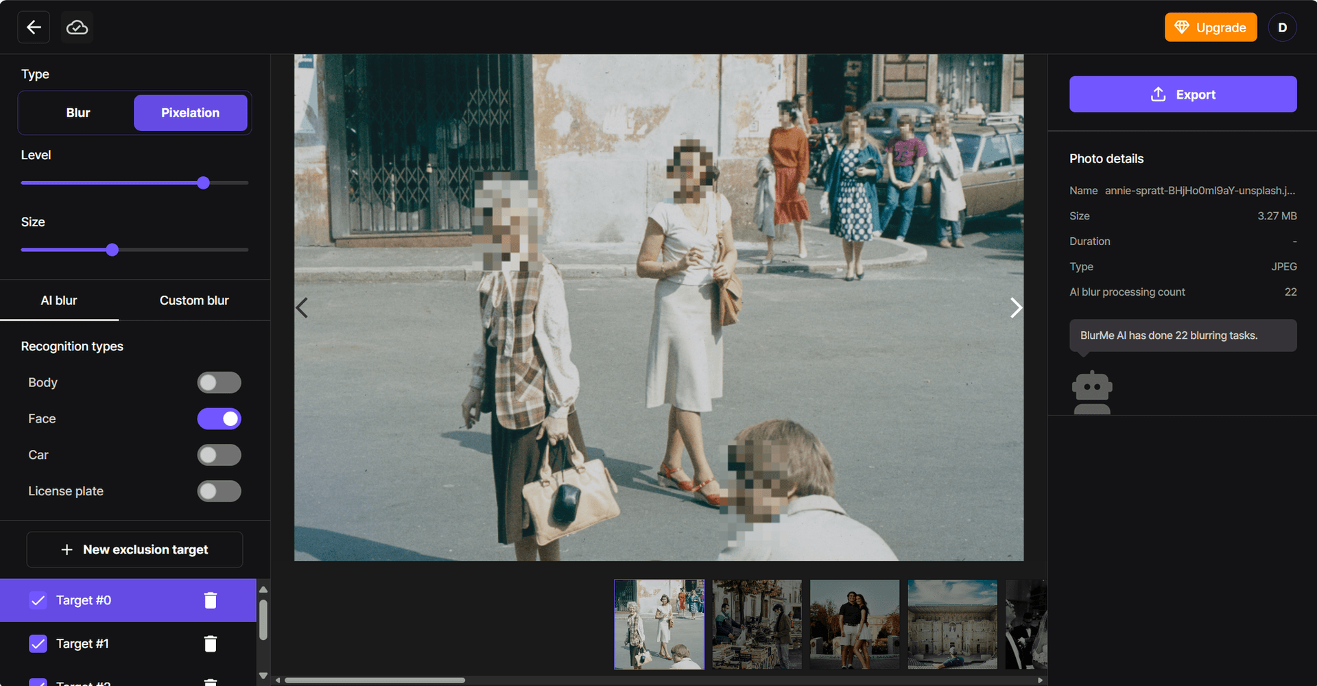Image resolution: width=1317 pixels, height=686 pixels.
Task: Click the Level slider handle
Action: point(203,182)
